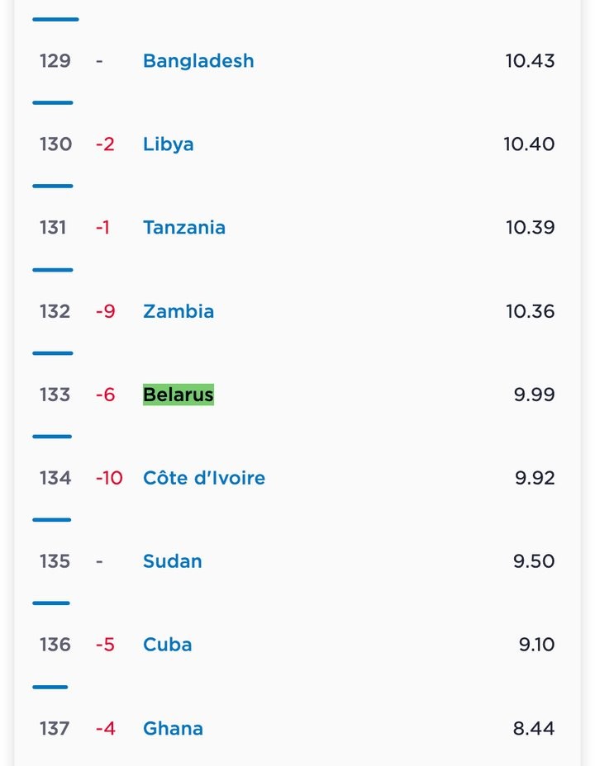Click rank number 129

click(x=55, y=61)
